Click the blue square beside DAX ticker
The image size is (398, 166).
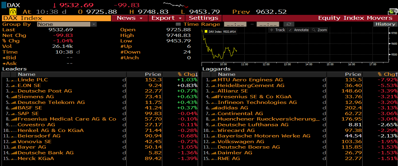(4, 5)
